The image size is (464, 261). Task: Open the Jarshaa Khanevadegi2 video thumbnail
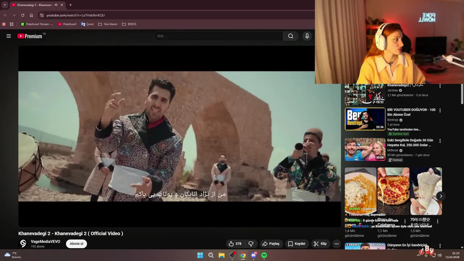(x=365, y=94)
